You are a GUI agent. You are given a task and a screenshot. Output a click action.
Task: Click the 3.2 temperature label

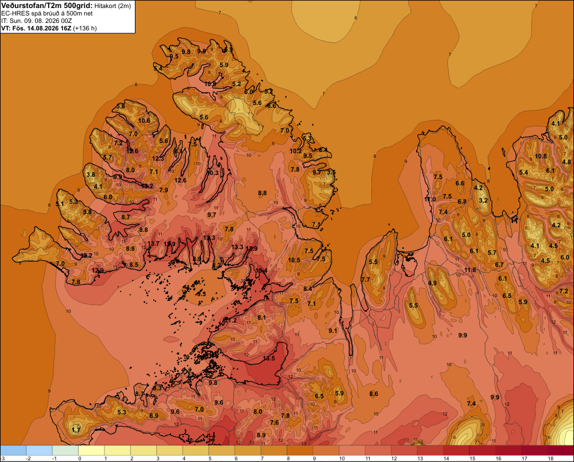pos(483,200)
